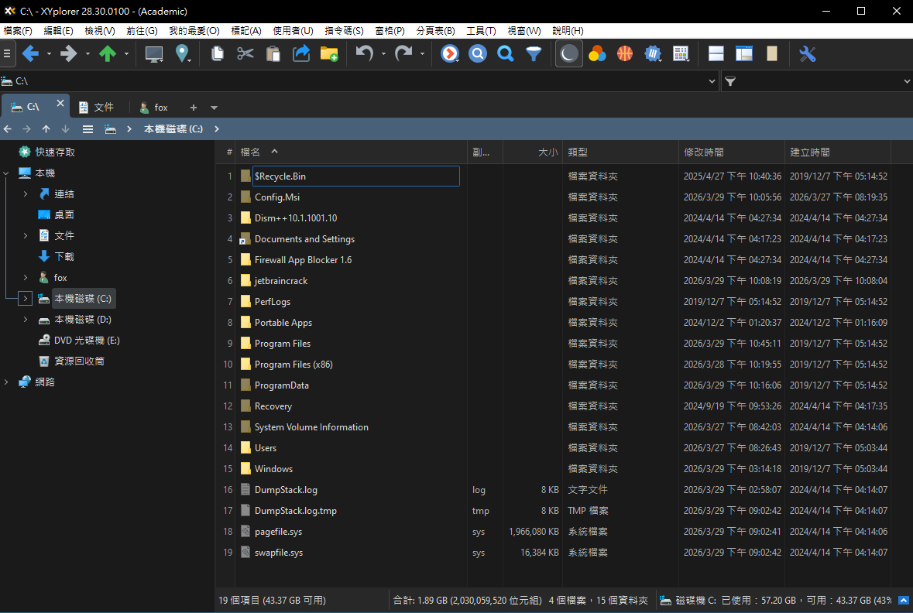The image size is (913, 613).
Task: Click the Undo arrow icon
Action: [x=365, y=54]
